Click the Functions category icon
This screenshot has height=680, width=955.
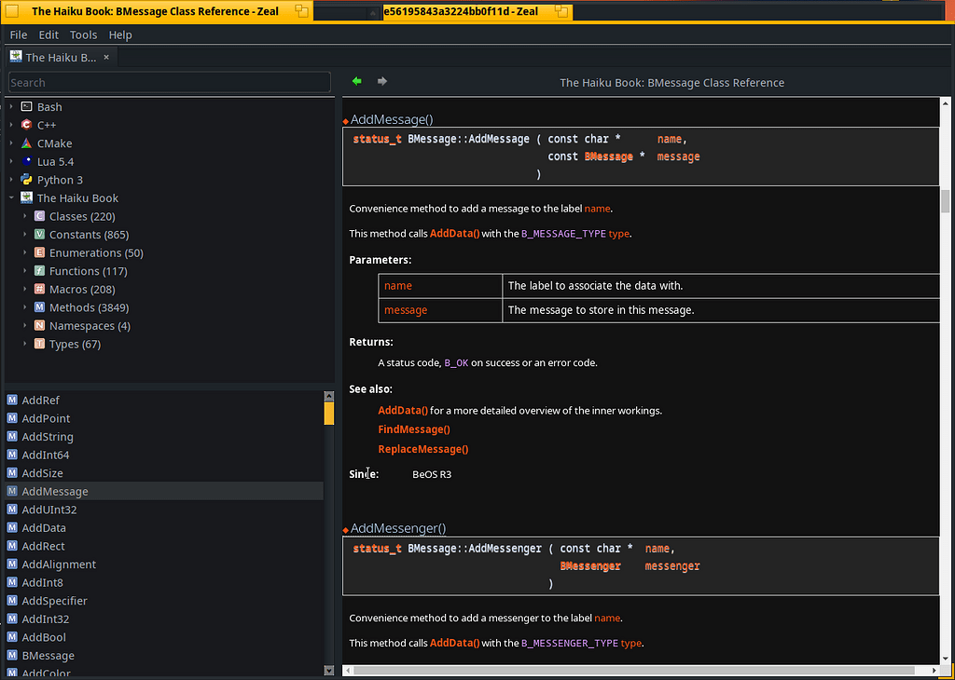click(x=39, y=271)
